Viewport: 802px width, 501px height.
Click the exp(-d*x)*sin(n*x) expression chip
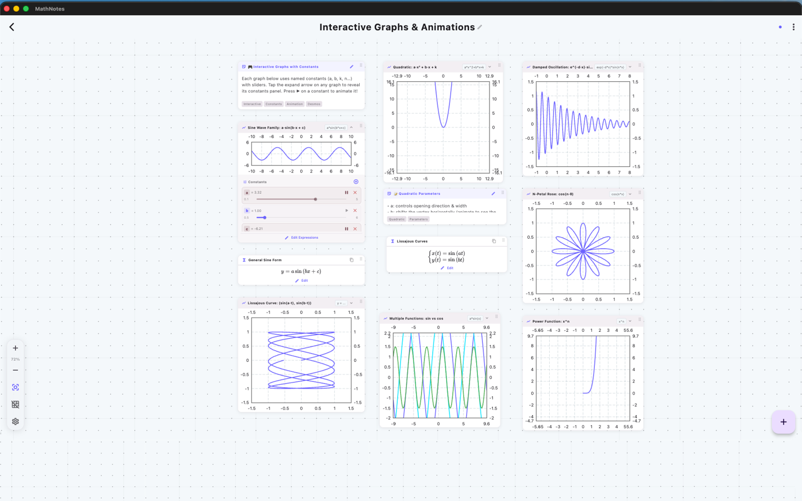[610, 67]
